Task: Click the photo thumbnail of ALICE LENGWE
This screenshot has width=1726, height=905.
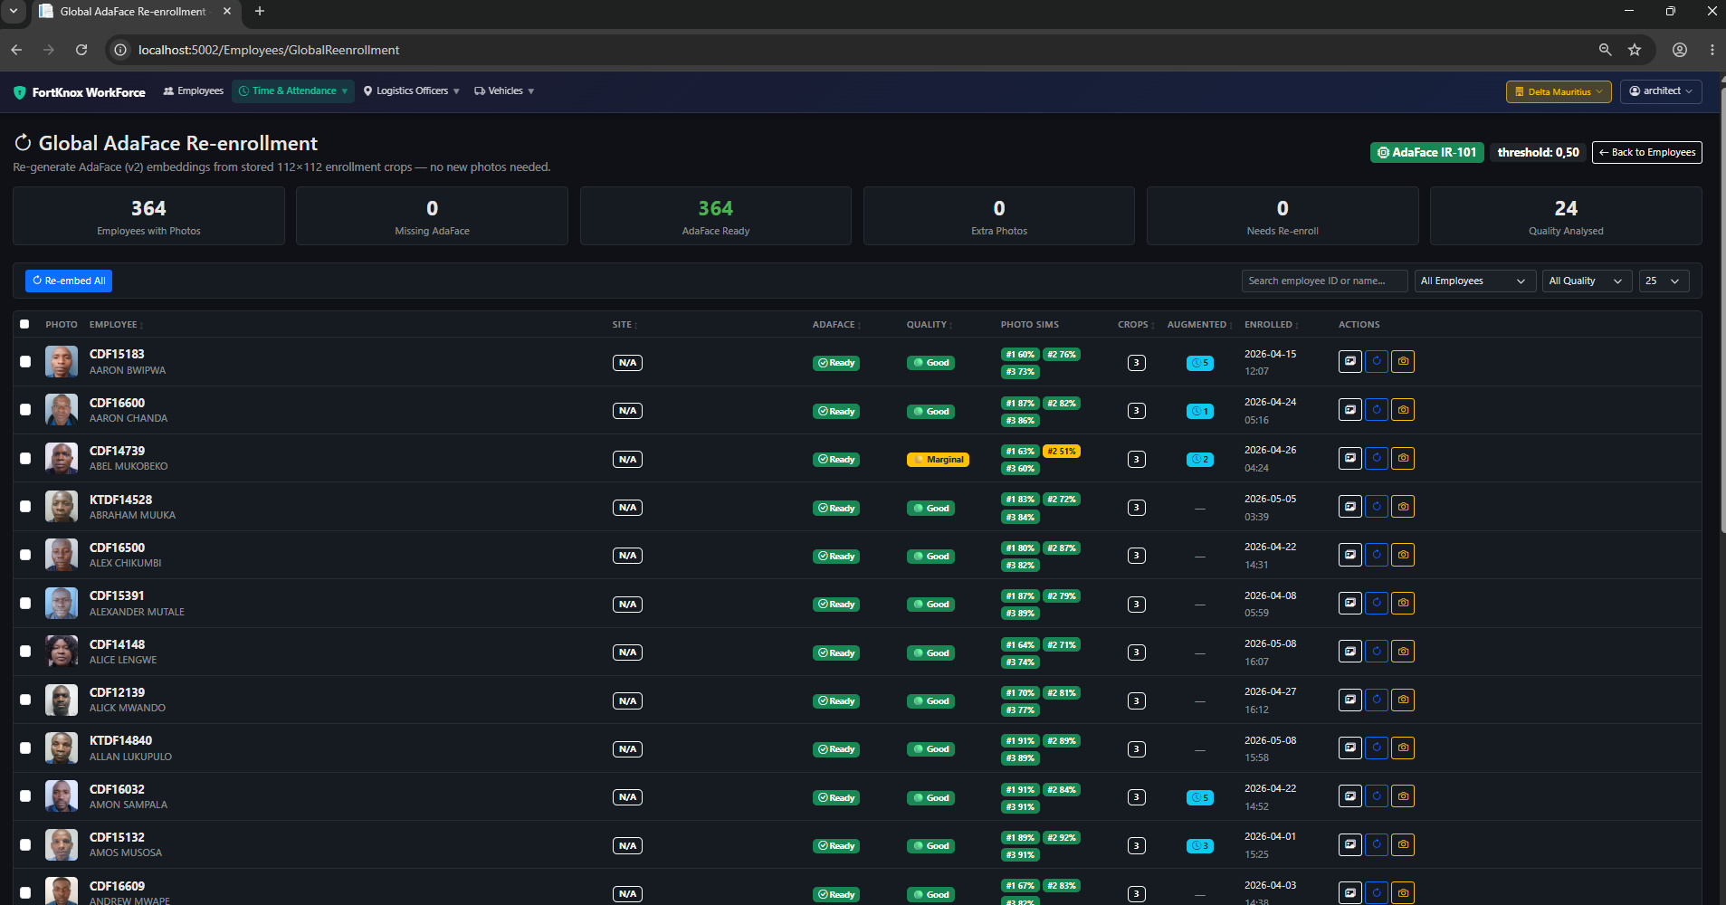Action: pyautogui.click(x=62, y=652)
